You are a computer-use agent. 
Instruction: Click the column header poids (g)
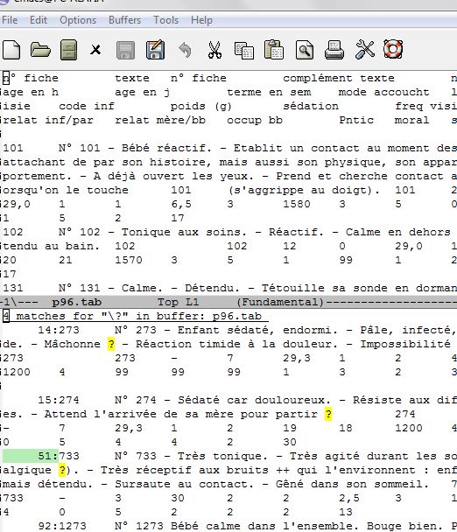[x=201, y=106]
